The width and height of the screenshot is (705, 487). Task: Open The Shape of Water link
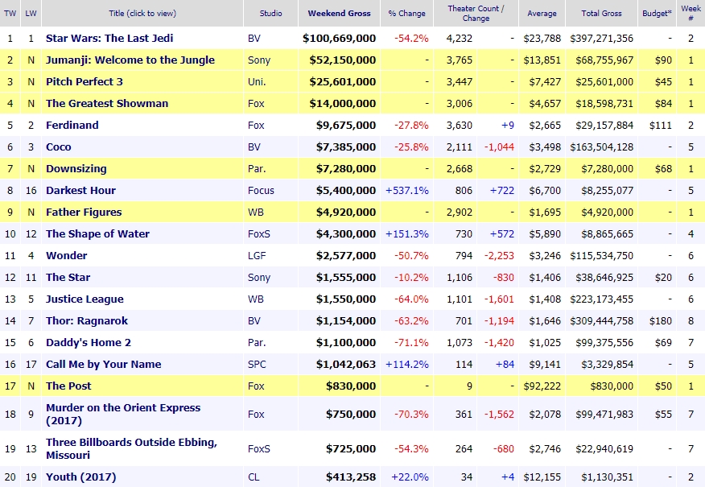97,233
